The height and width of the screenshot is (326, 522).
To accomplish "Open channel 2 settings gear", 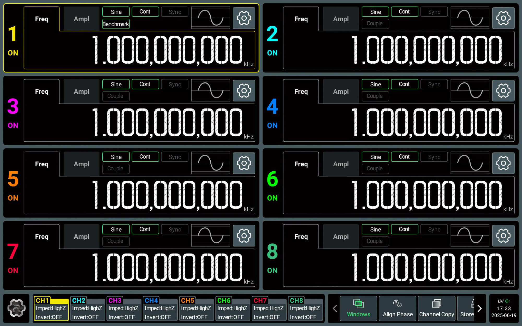I will point(503,18).
